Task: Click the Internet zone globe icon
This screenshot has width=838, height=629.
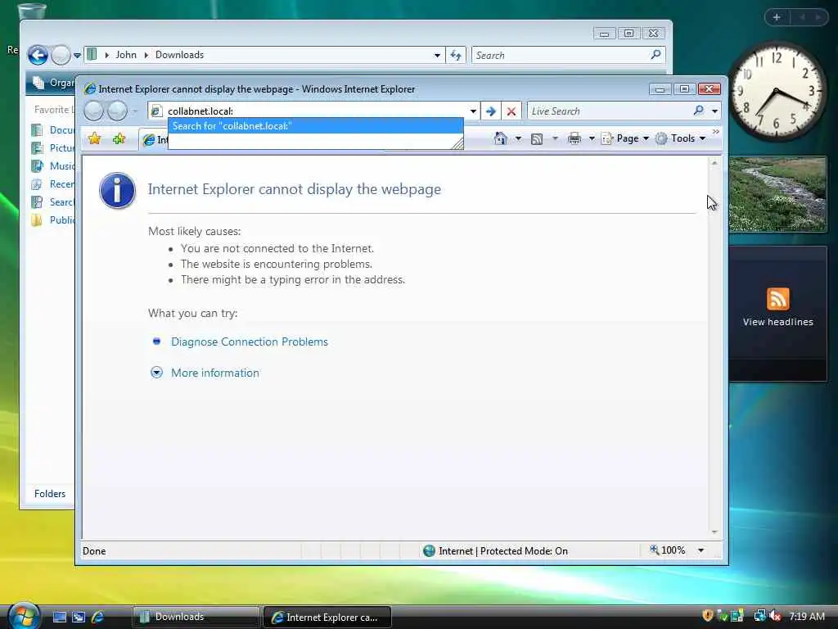Action: tap(429, 551)
